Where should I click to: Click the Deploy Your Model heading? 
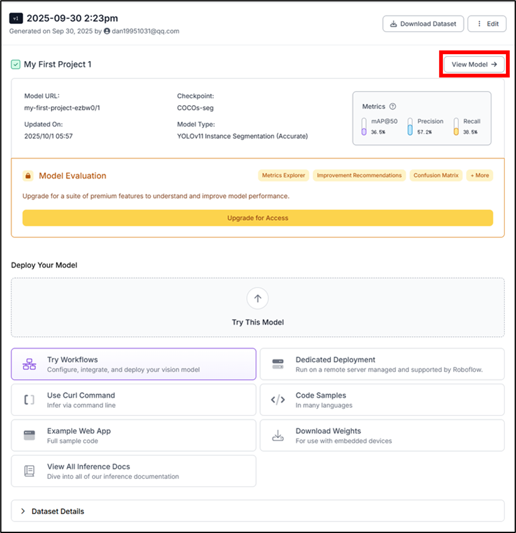pyautogui.click(x=44, y=265)
